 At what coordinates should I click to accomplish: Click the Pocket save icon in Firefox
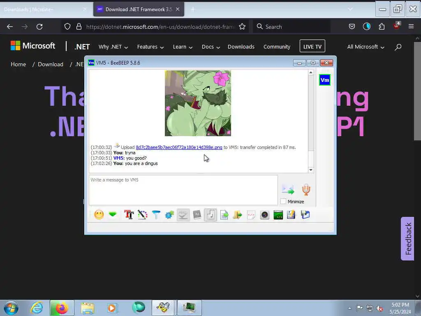(x=352, y=26)
